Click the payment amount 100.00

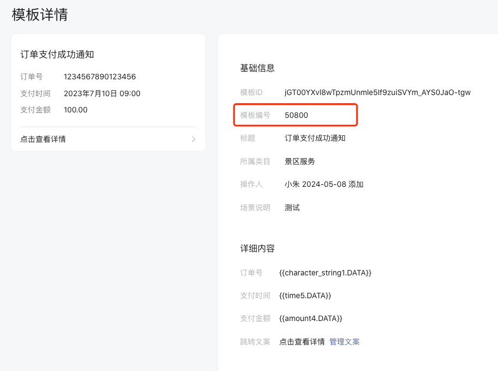(x=76, y=110)
